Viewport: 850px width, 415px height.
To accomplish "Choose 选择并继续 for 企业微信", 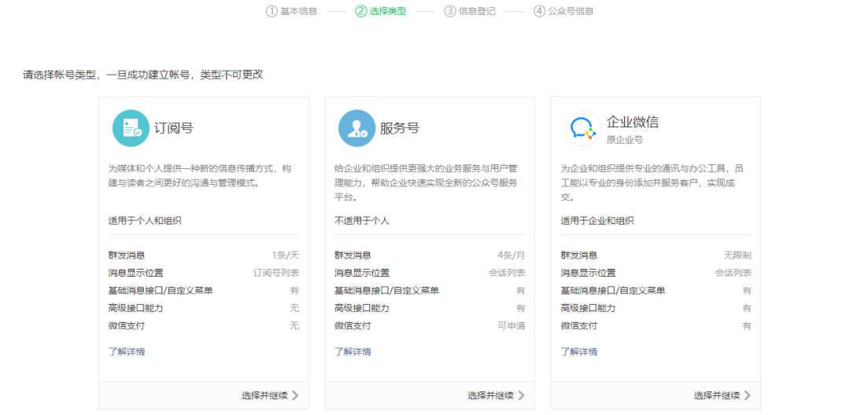I will [717, 395].
